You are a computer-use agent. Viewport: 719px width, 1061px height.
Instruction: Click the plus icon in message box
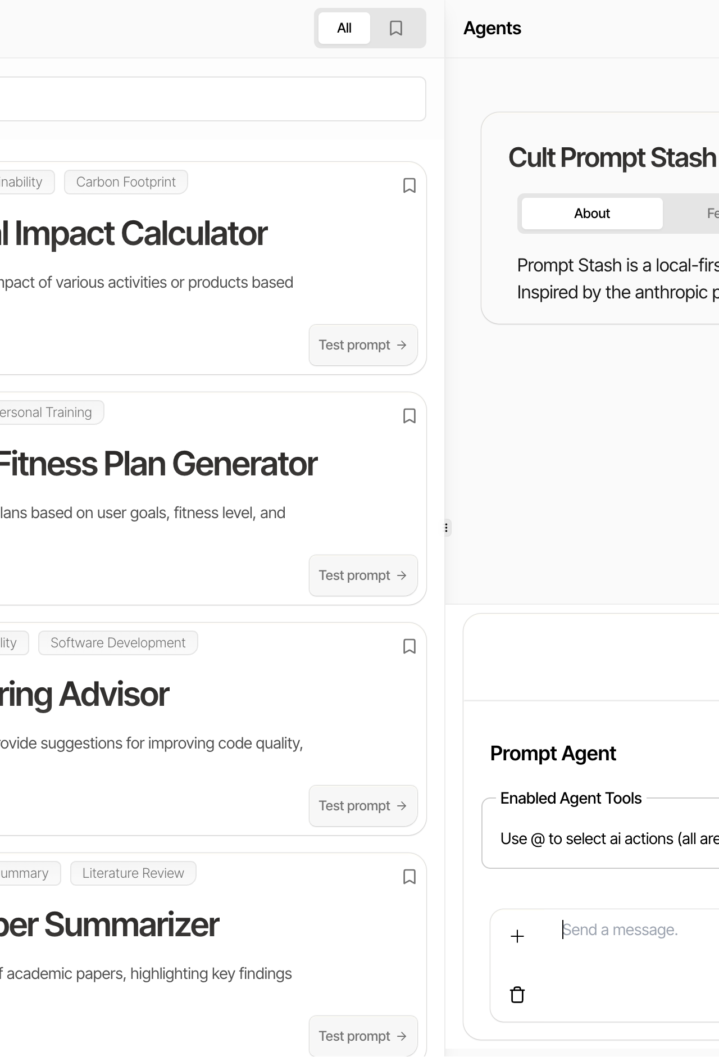click(x=517, y=936)
